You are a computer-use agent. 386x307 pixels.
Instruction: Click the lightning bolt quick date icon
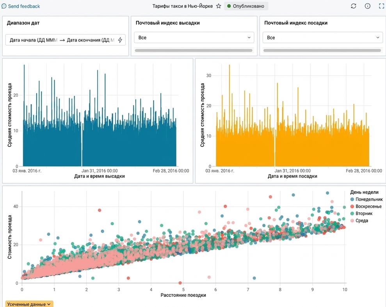click(120, 40)
